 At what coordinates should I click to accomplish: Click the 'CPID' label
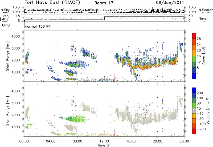(6, 25)
